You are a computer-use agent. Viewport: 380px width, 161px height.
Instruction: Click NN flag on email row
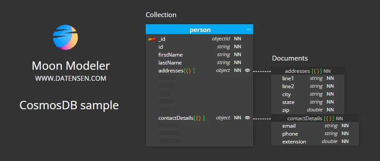click(x=345, y=125)
